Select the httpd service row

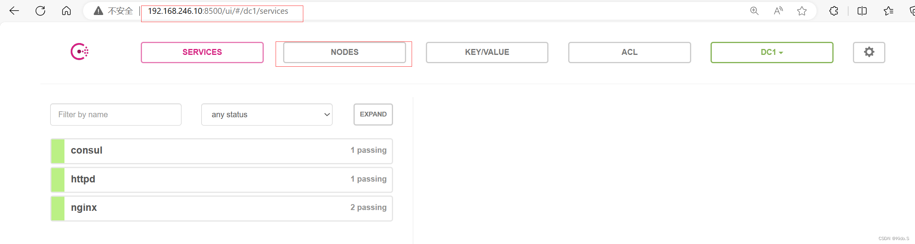pyautogui.click(x=221, y=180)
